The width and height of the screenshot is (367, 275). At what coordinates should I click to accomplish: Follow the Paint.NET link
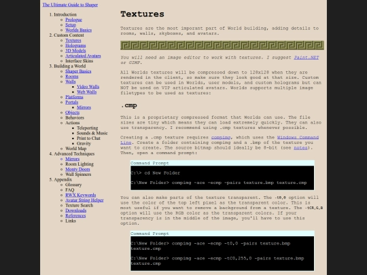click(306, 58)
